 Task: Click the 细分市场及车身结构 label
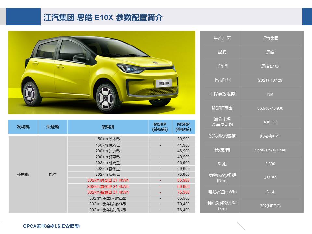[222, 122]
